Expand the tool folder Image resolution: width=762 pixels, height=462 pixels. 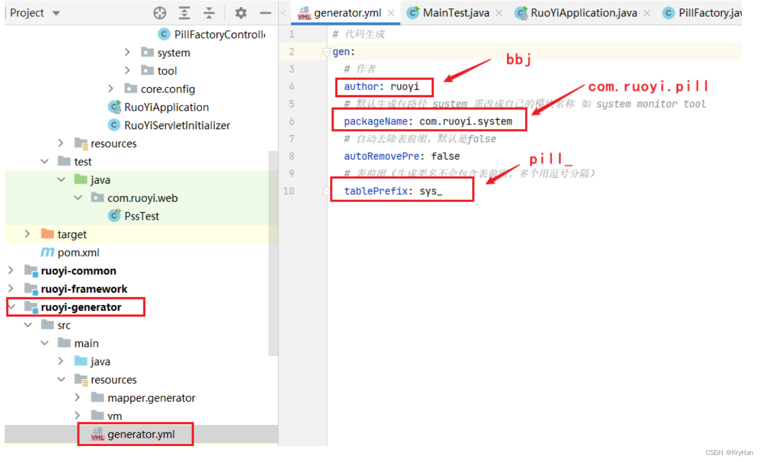click(x=127, y=70)
